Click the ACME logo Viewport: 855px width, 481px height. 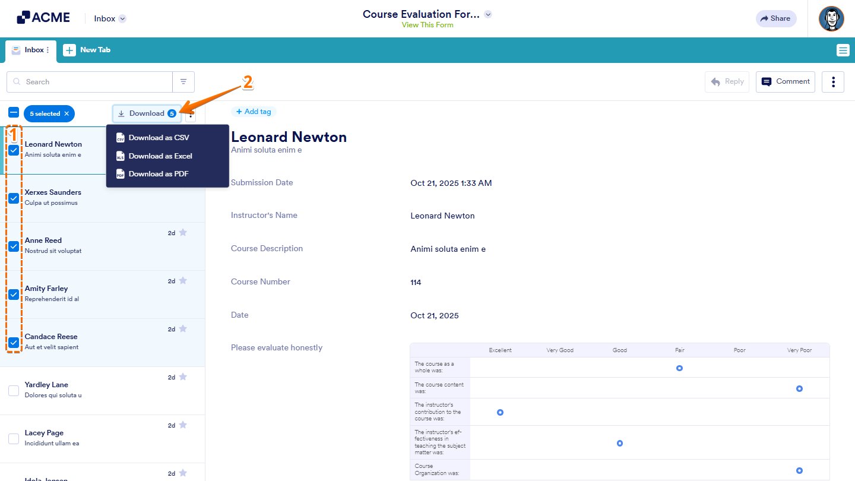pos(43,17)
